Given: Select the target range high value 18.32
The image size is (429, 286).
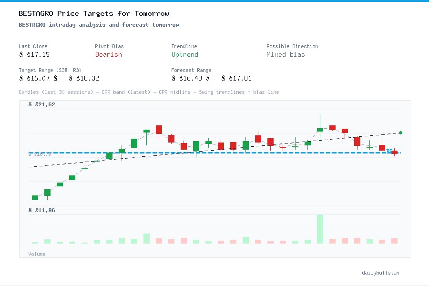Looking at the screenshot, I should (84, 78).
